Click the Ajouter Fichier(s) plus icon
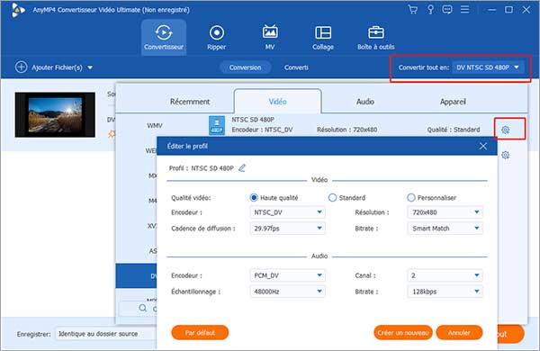The image size is (540, 351). 21,67
